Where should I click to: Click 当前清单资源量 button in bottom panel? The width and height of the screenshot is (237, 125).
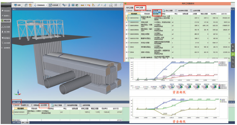coord(71,105)
